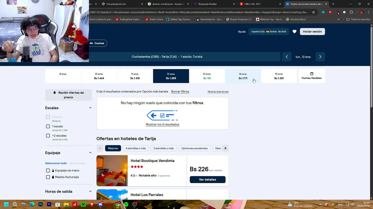This screenshot has height=209, width=373.
Task: Show hidden system tray icons
Action: 320,204
